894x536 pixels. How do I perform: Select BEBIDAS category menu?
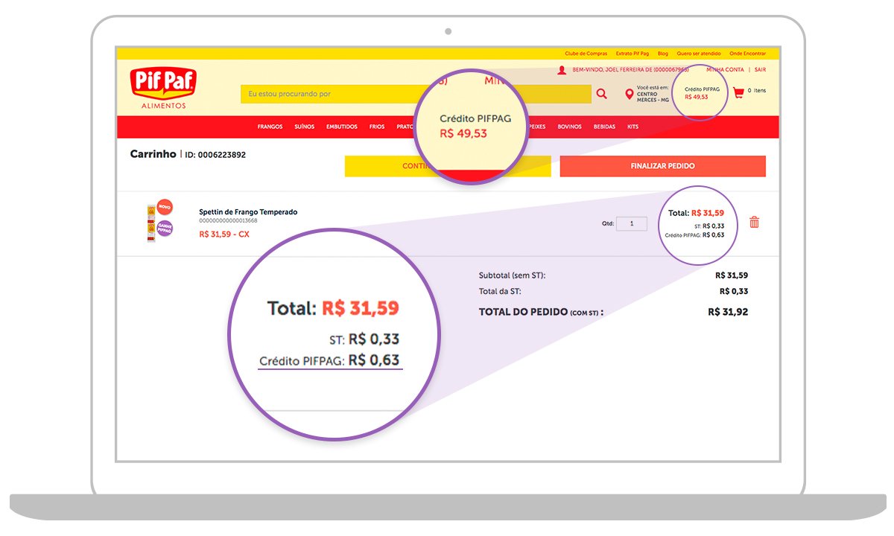coord(605,127)
